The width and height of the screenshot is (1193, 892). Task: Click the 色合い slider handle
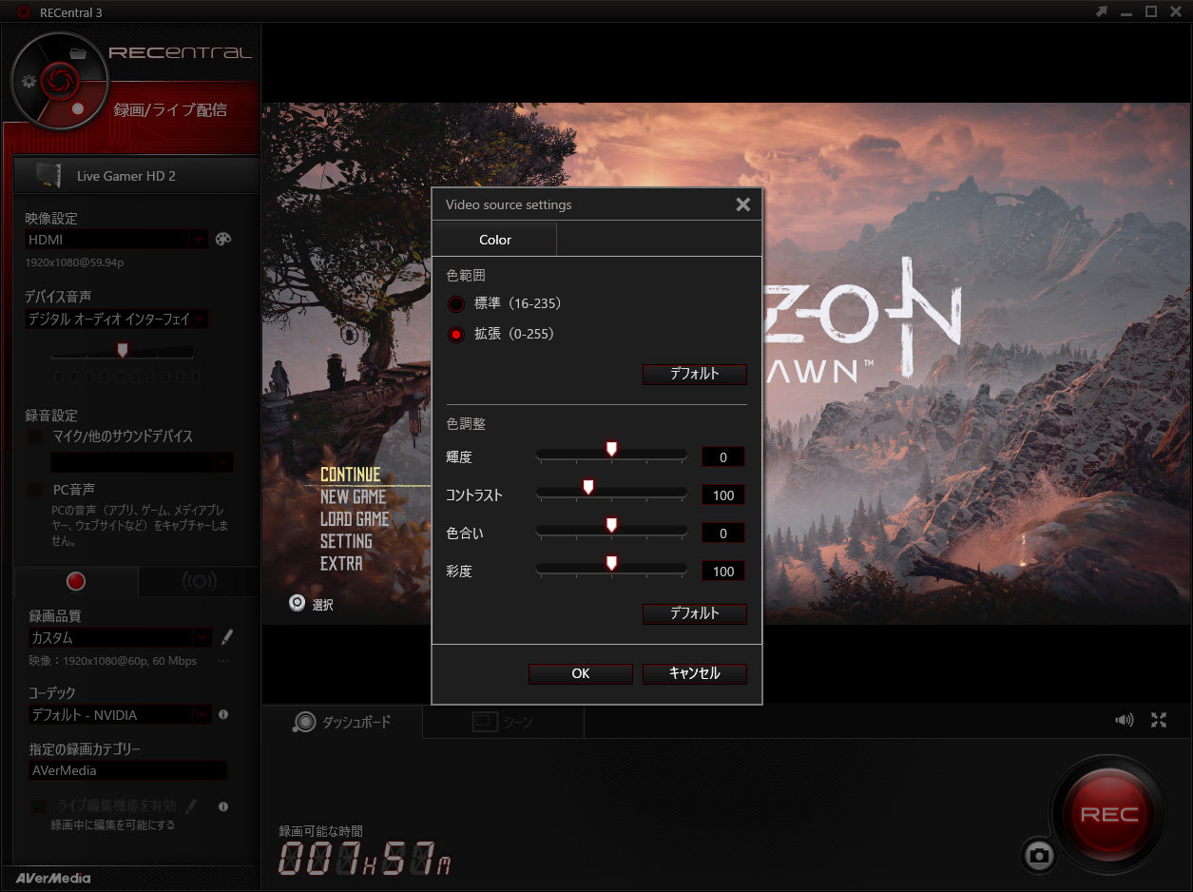611,525
